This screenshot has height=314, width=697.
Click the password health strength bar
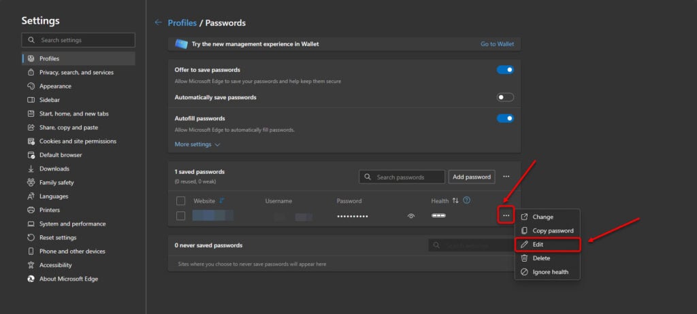click(x=438, y=216)
